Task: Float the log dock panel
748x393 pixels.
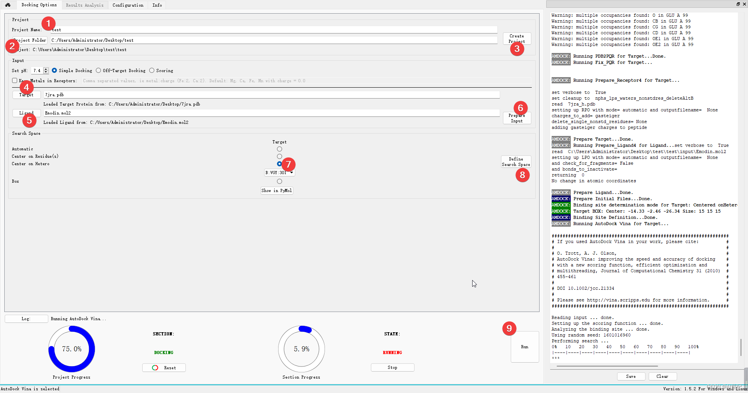Action: [738, 4]
